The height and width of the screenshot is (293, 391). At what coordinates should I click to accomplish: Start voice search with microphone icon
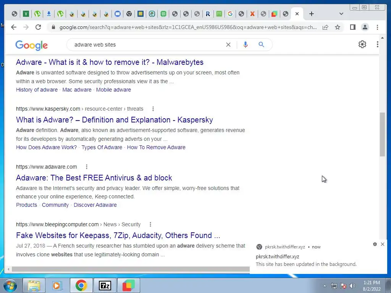pyautogui.click(x=246, y=45)
